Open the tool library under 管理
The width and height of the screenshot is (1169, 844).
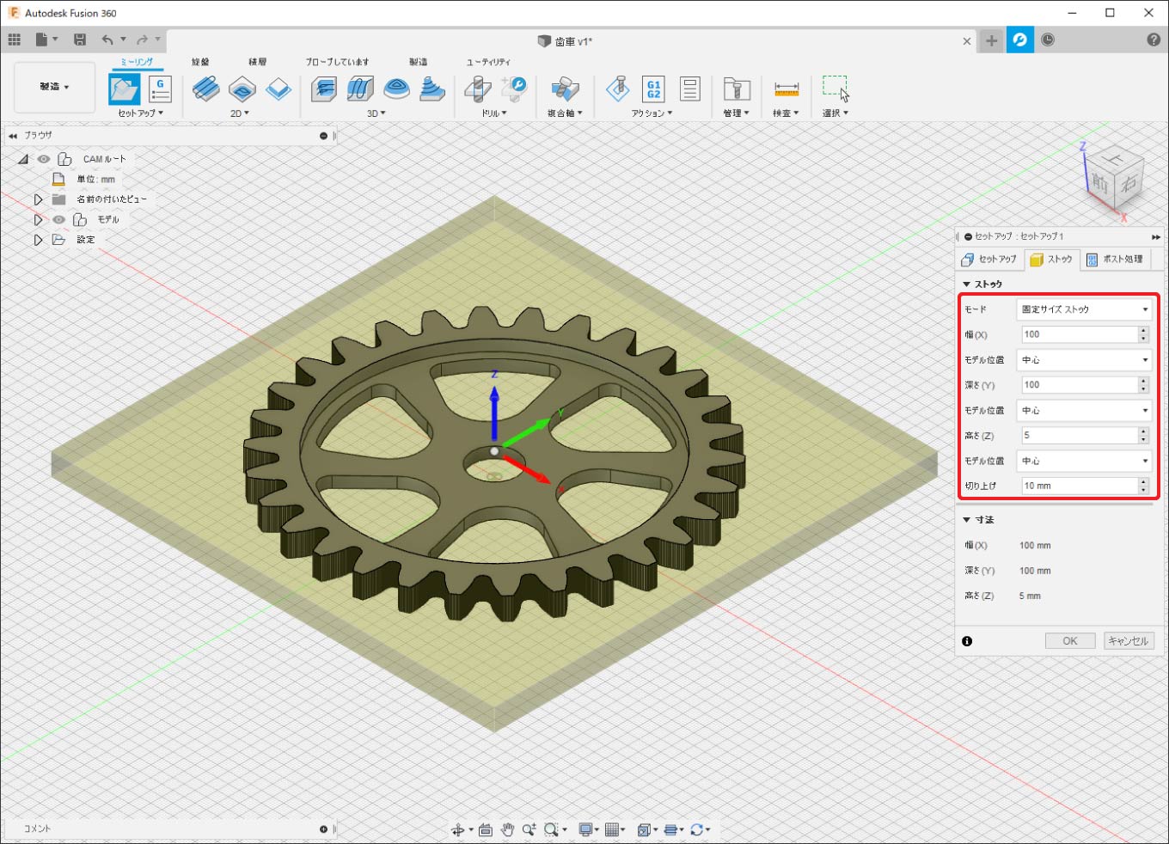[736, 89]
